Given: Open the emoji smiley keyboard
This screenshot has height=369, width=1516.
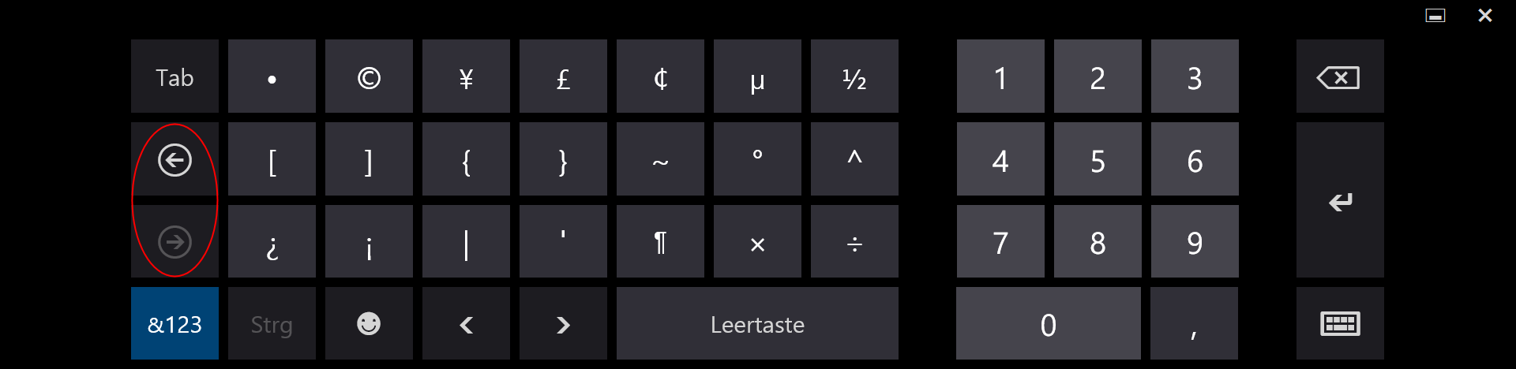Looking at the screenshot, I should [369, 323].
